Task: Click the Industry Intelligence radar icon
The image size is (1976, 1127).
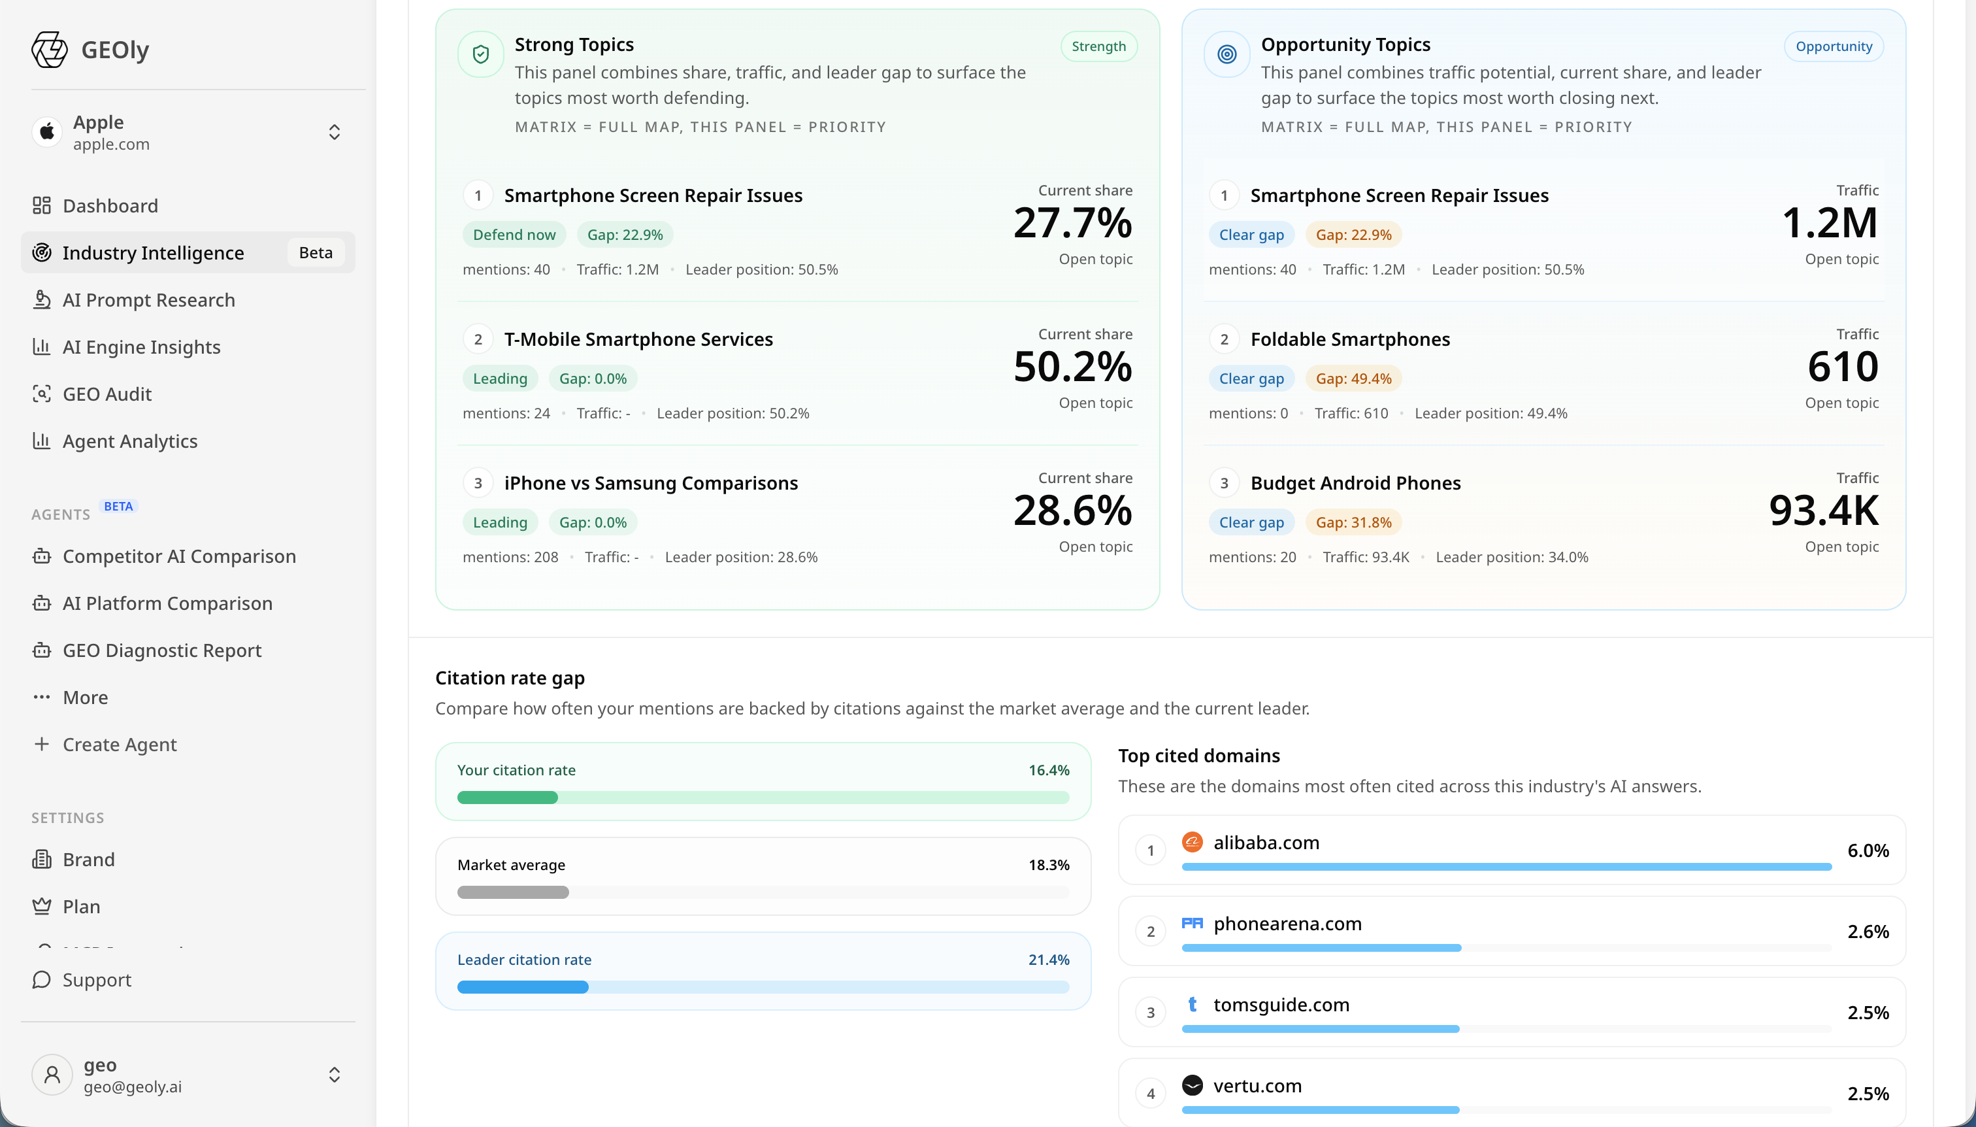Action: pyautogui.click(x=42, y=252)
